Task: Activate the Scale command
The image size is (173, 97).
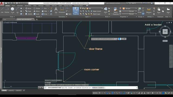Action: (36, 14)
